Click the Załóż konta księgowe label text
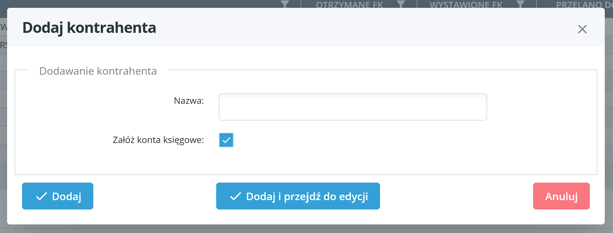613x233 pixels. (x=158, y=140)
